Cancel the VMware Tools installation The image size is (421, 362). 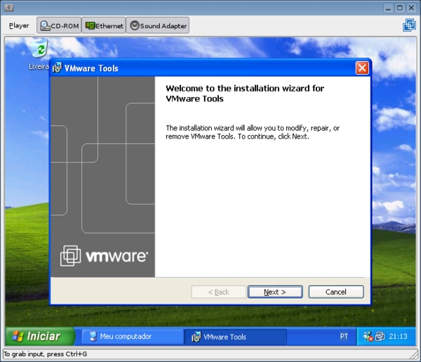(336, 292)
